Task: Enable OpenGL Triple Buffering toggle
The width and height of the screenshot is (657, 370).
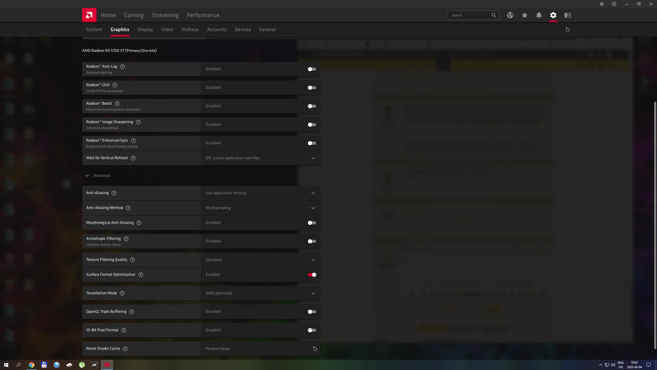Action: (x=312, y=312)
